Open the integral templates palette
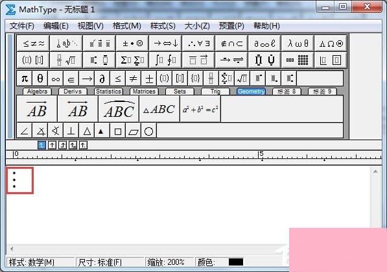The height and width of the screenshot is (272, 387). click(x=165, y=60)
